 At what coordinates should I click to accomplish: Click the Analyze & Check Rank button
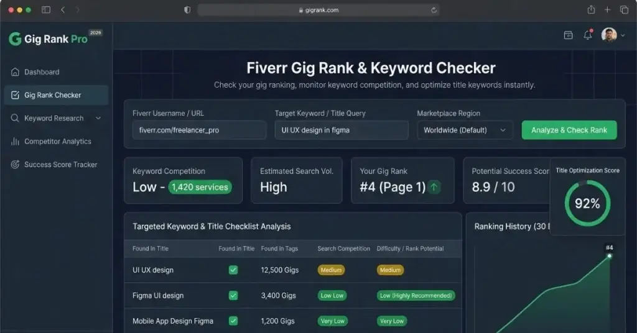569,130
